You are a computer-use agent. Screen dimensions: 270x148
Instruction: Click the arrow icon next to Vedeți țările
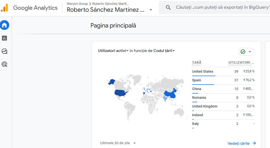(254, 143)
